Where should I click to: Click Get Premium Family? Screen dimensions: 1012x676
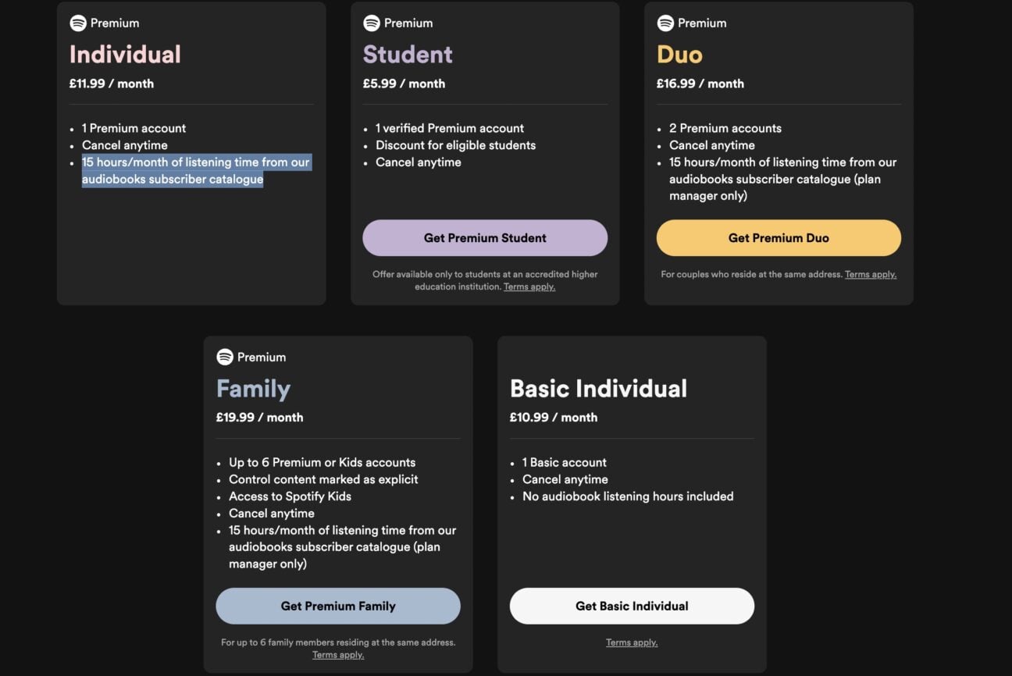click(x=338, y=606)
